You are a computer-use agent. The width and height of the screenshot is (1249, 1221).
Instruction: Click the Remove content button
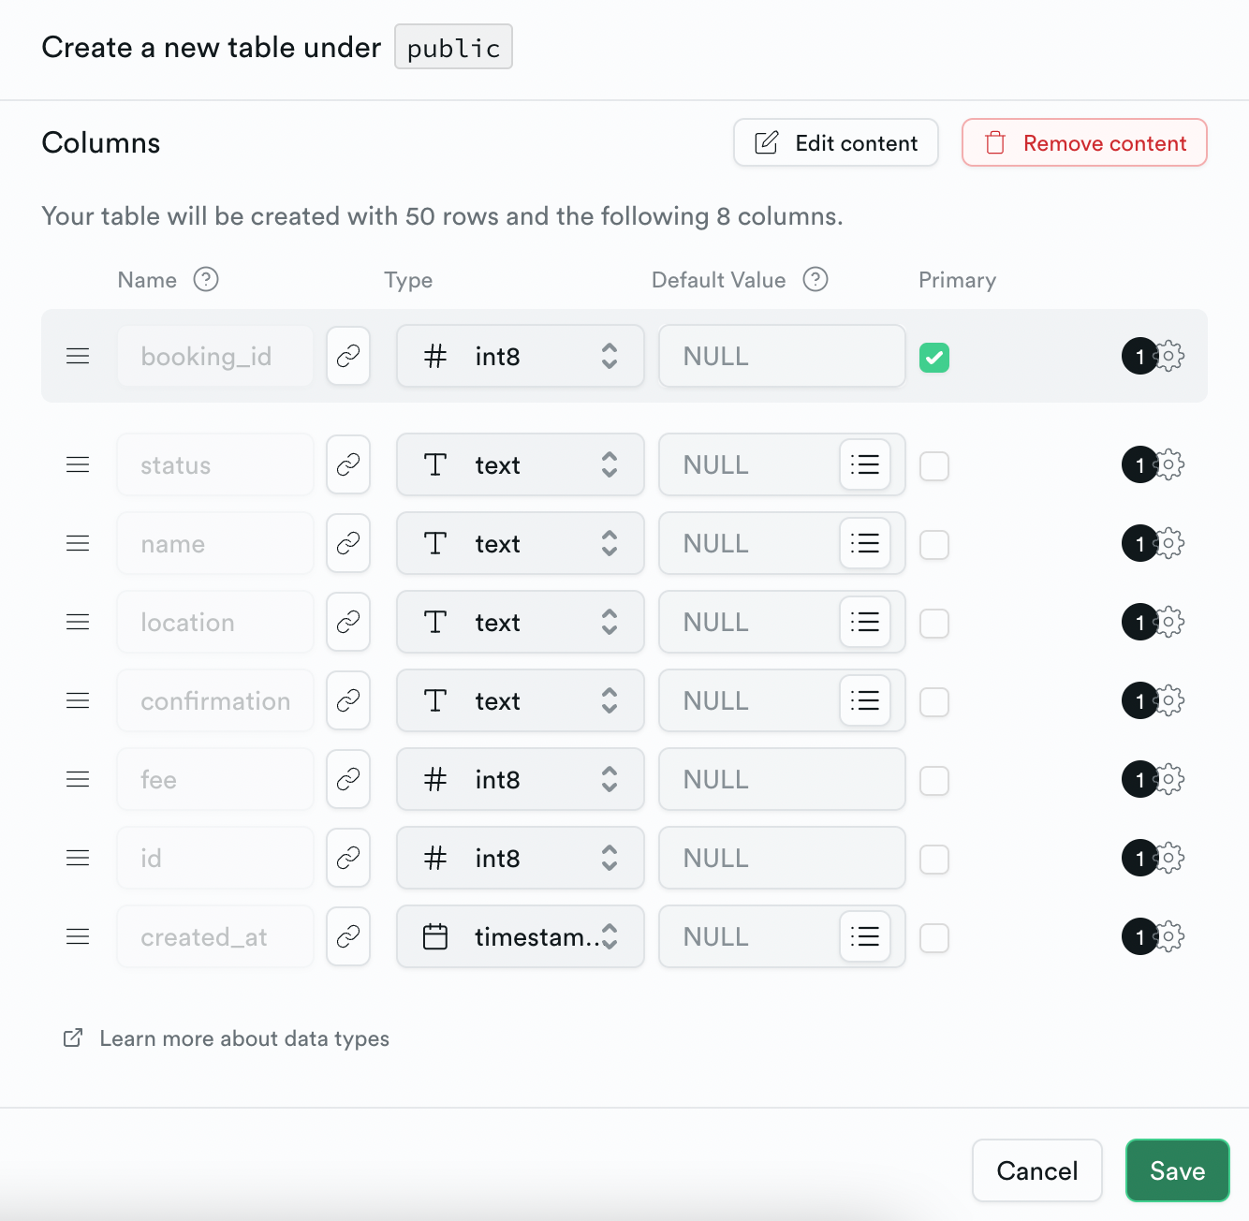coord(1084,142)
